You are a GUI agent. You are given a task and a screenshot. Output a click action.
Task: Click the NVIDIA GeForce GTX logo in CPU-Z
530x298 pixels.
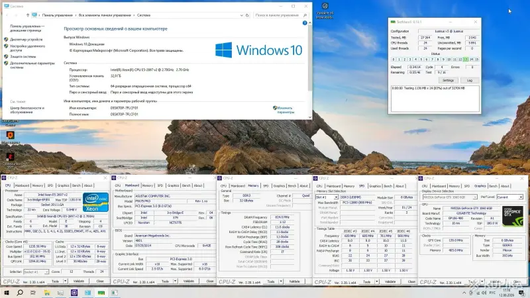click(x=512, y=217)
